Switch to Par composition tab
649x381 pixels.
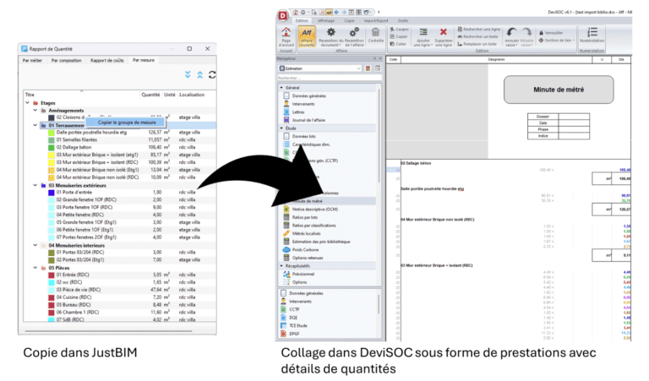66,60
